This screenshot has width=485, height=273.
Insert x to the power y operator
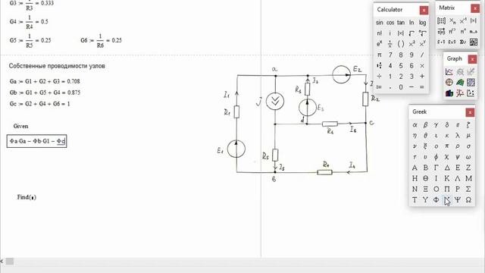coord(422,44)
